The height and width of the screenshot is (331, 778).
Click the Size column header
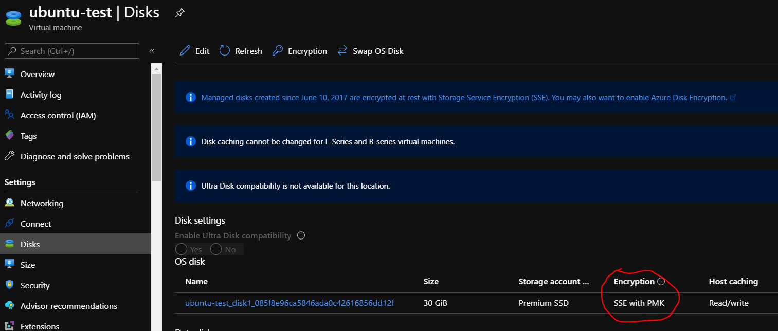(x=431, y=281)
